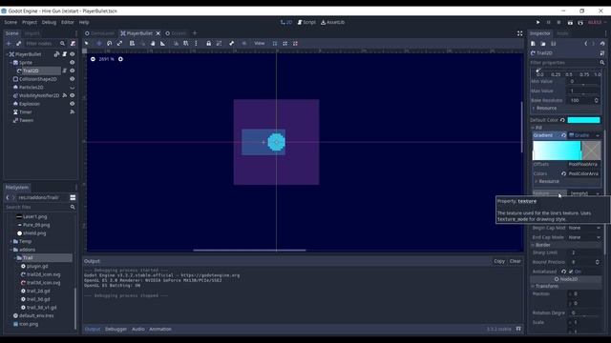Click the cyan gradient preview bar
The width and height of the screenshot is (611, 343).
coord(557,151)
